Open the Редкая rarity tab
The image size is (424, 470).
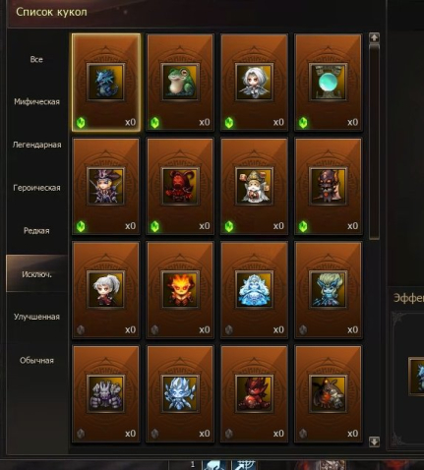[x=36, y=231]
